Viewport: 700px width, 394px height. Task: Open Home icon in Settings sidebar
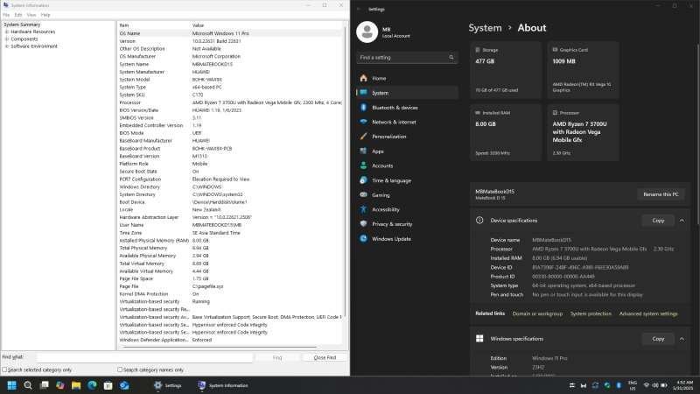click(363, 78)
